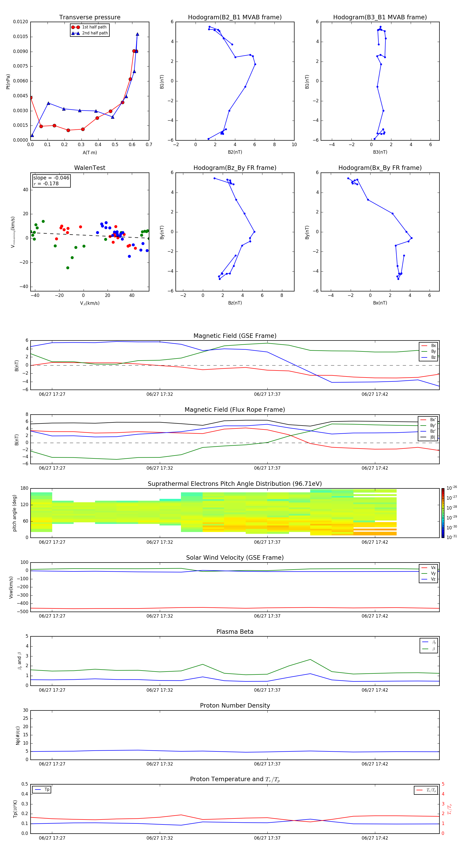The width and height of the screenshot is (470, 861).
Task: Click the 'Proton Number Density' title
Action: pos(235,705)
